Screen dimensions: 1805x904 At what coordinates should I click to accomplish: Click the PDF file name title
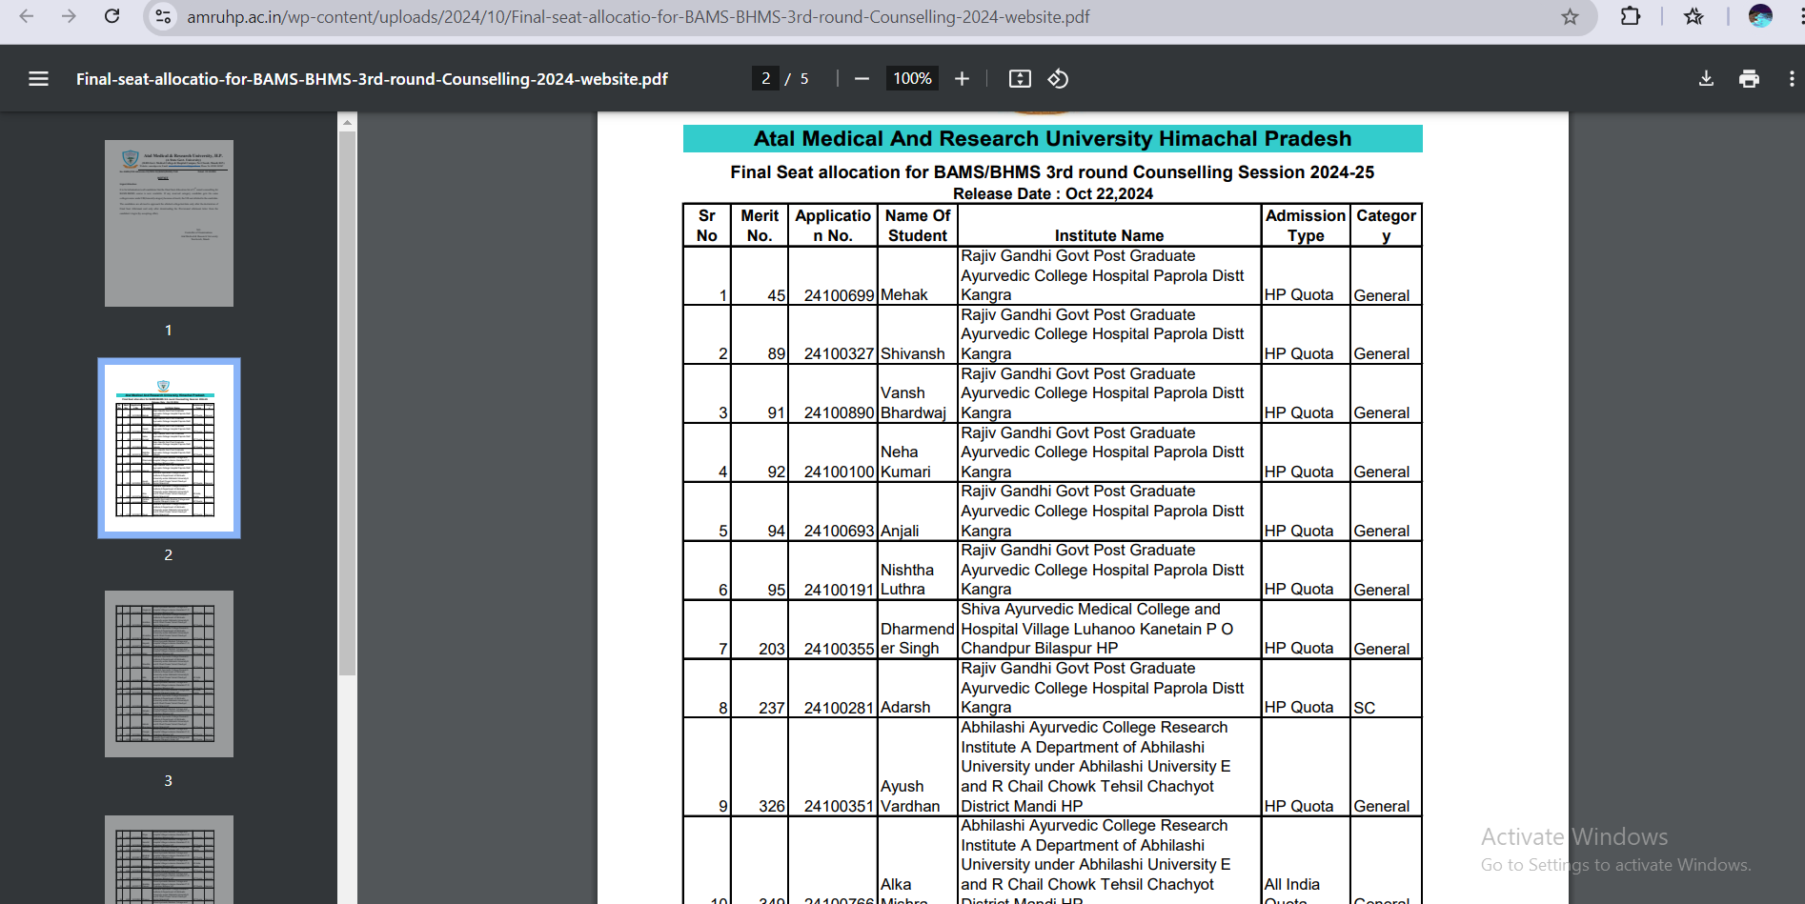372,79
